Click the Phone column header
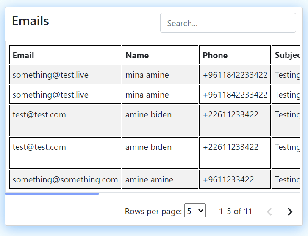 pyautogui.click(x=235, y=55)
